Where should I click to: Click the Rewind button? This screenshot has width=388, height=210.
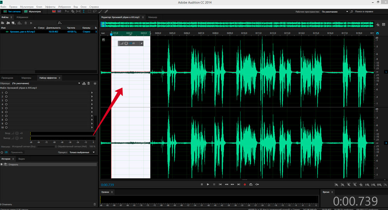click(x=226, y=184)
